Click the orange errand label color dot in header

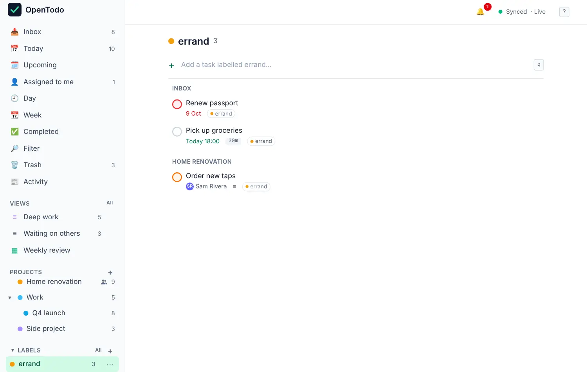coord(171,41)
